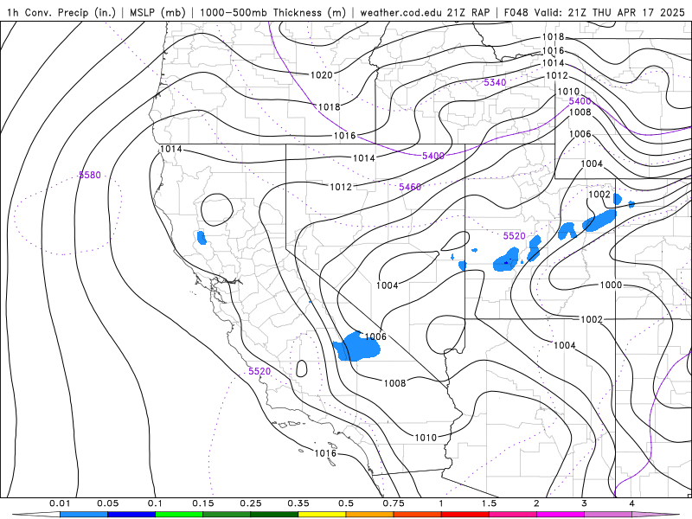Click the 1000 isobar label

click(611, 285)
